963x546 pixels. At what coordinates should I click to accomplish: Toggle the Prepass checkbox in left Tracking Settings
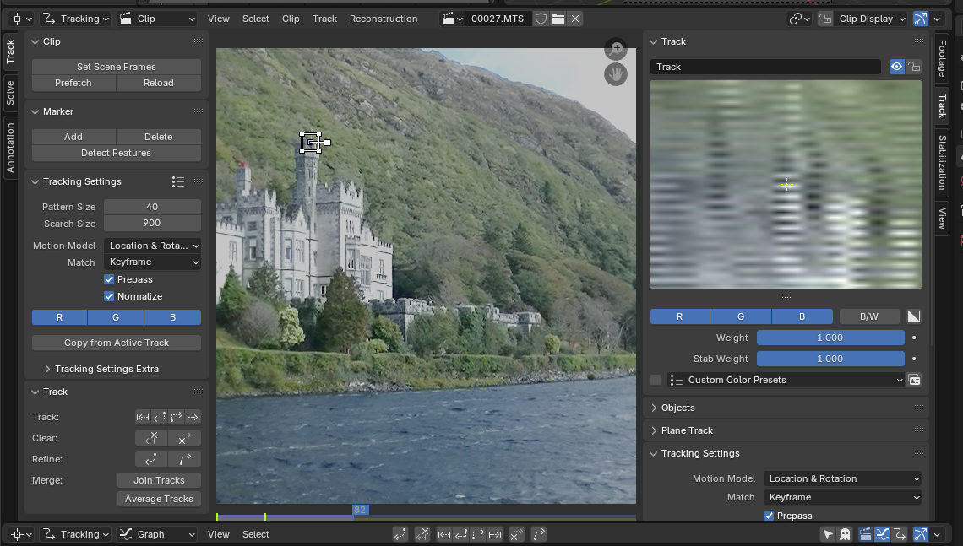109,279
